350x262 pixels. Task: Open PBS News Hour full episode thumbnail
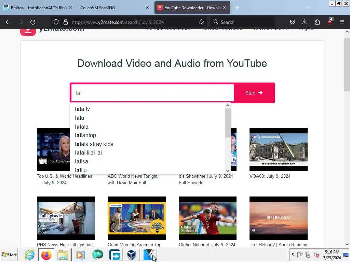tap(66, 218)
